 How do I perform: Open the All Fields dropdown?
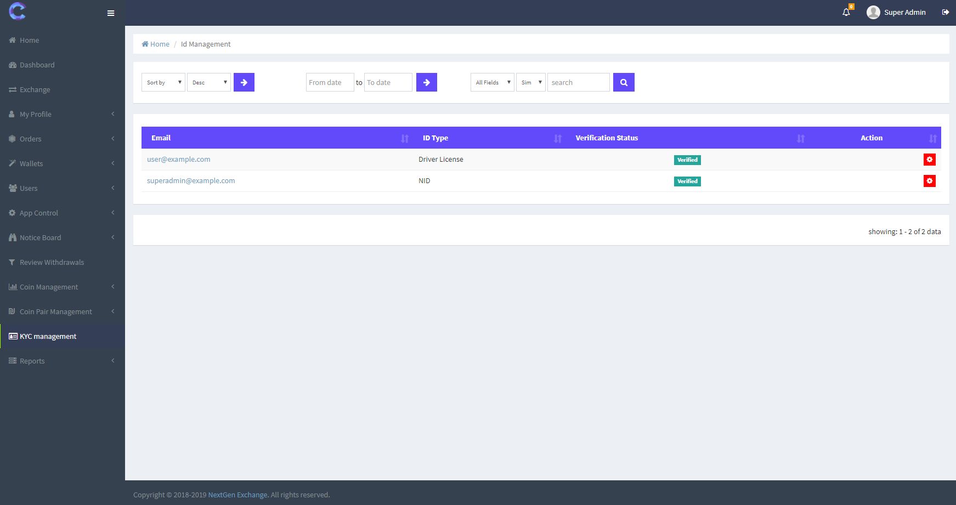click(x=493, y=82)
